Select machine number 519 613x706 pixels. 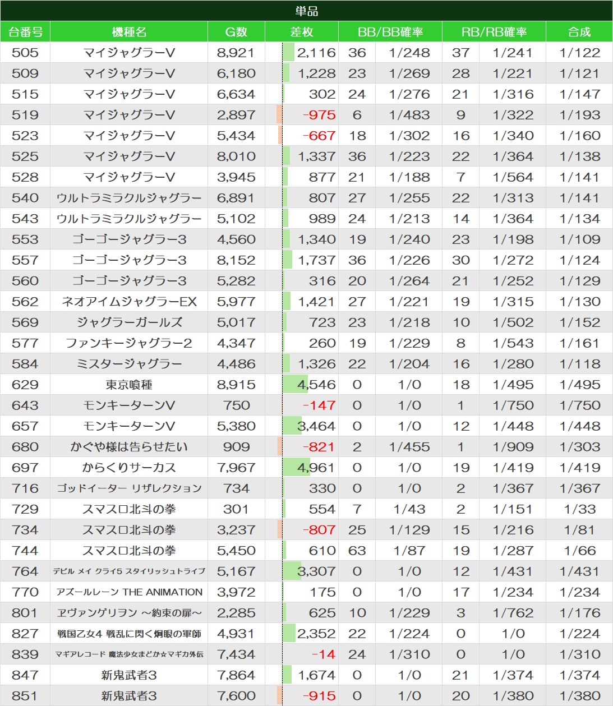pyautogui.click(x=25, y=115)
